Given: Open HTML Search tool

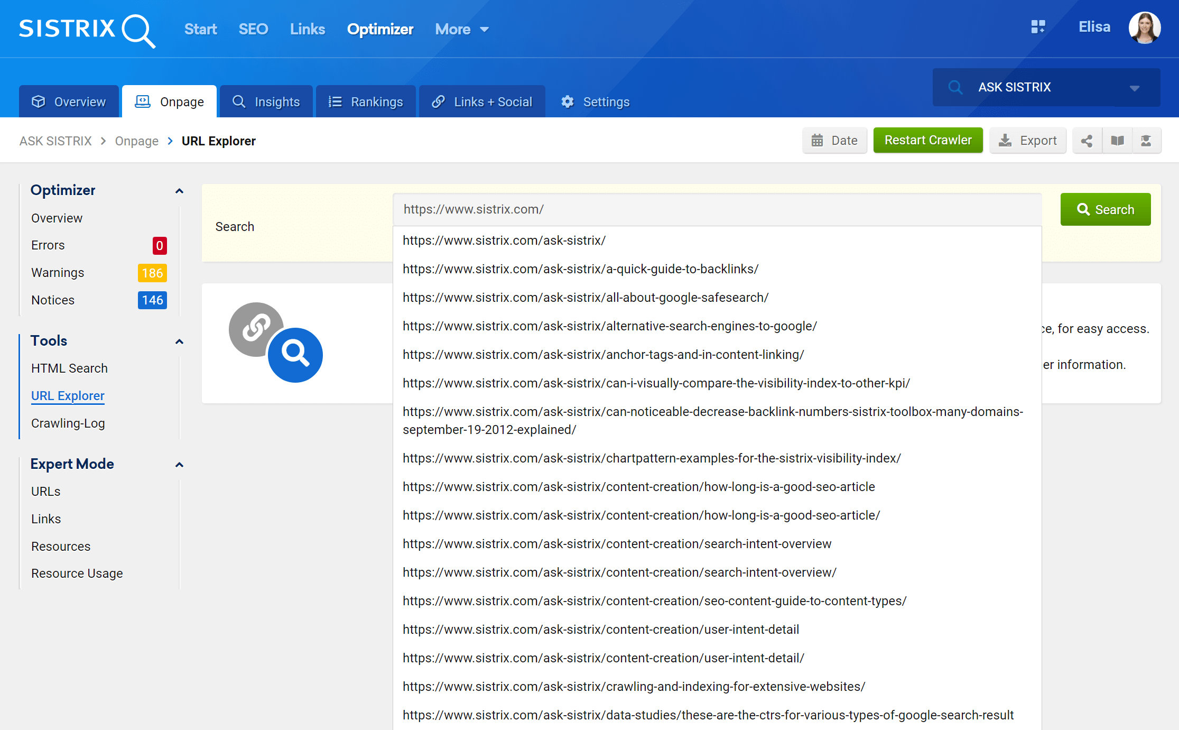Looking at the screenshot, I should pos(69,368).
